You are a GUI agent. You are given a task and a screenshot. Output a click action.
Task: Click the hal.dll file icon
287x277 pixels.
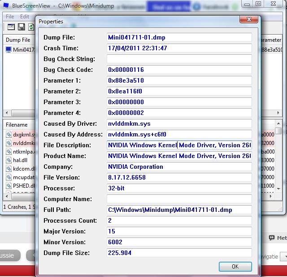pos(9,160)
